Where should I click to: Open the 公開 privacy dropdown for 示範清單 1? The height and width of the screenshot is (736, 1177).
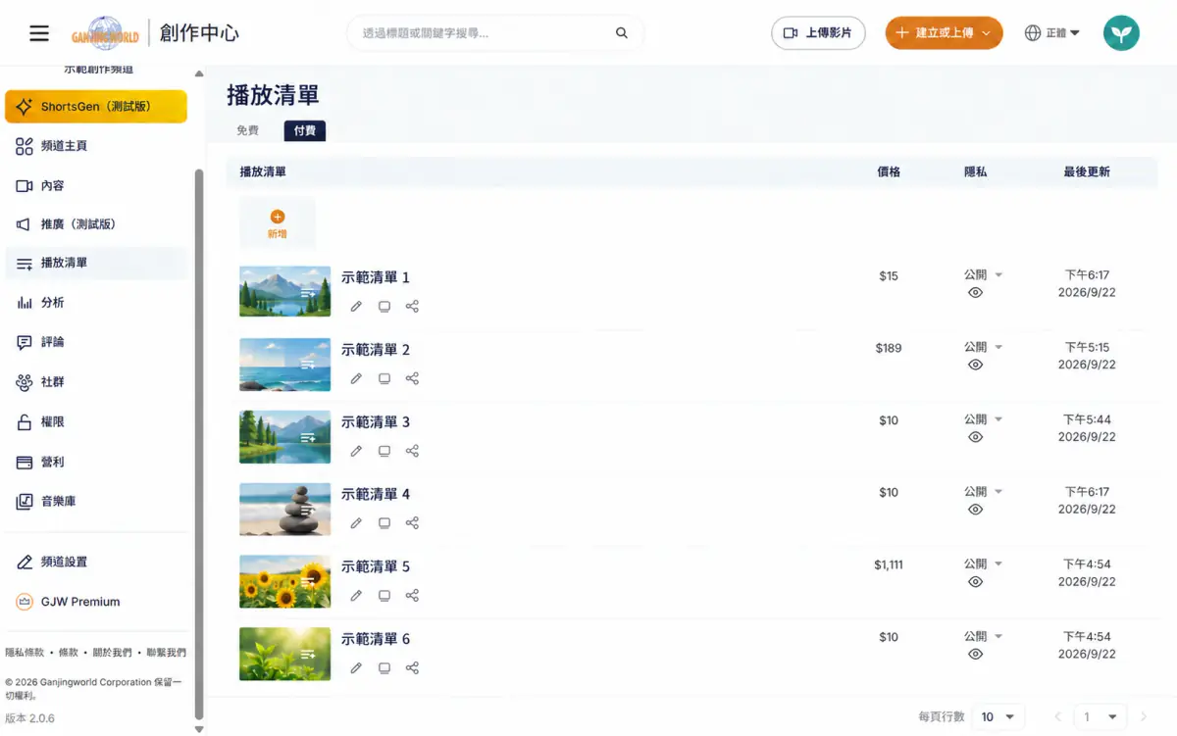pos(984,275)
